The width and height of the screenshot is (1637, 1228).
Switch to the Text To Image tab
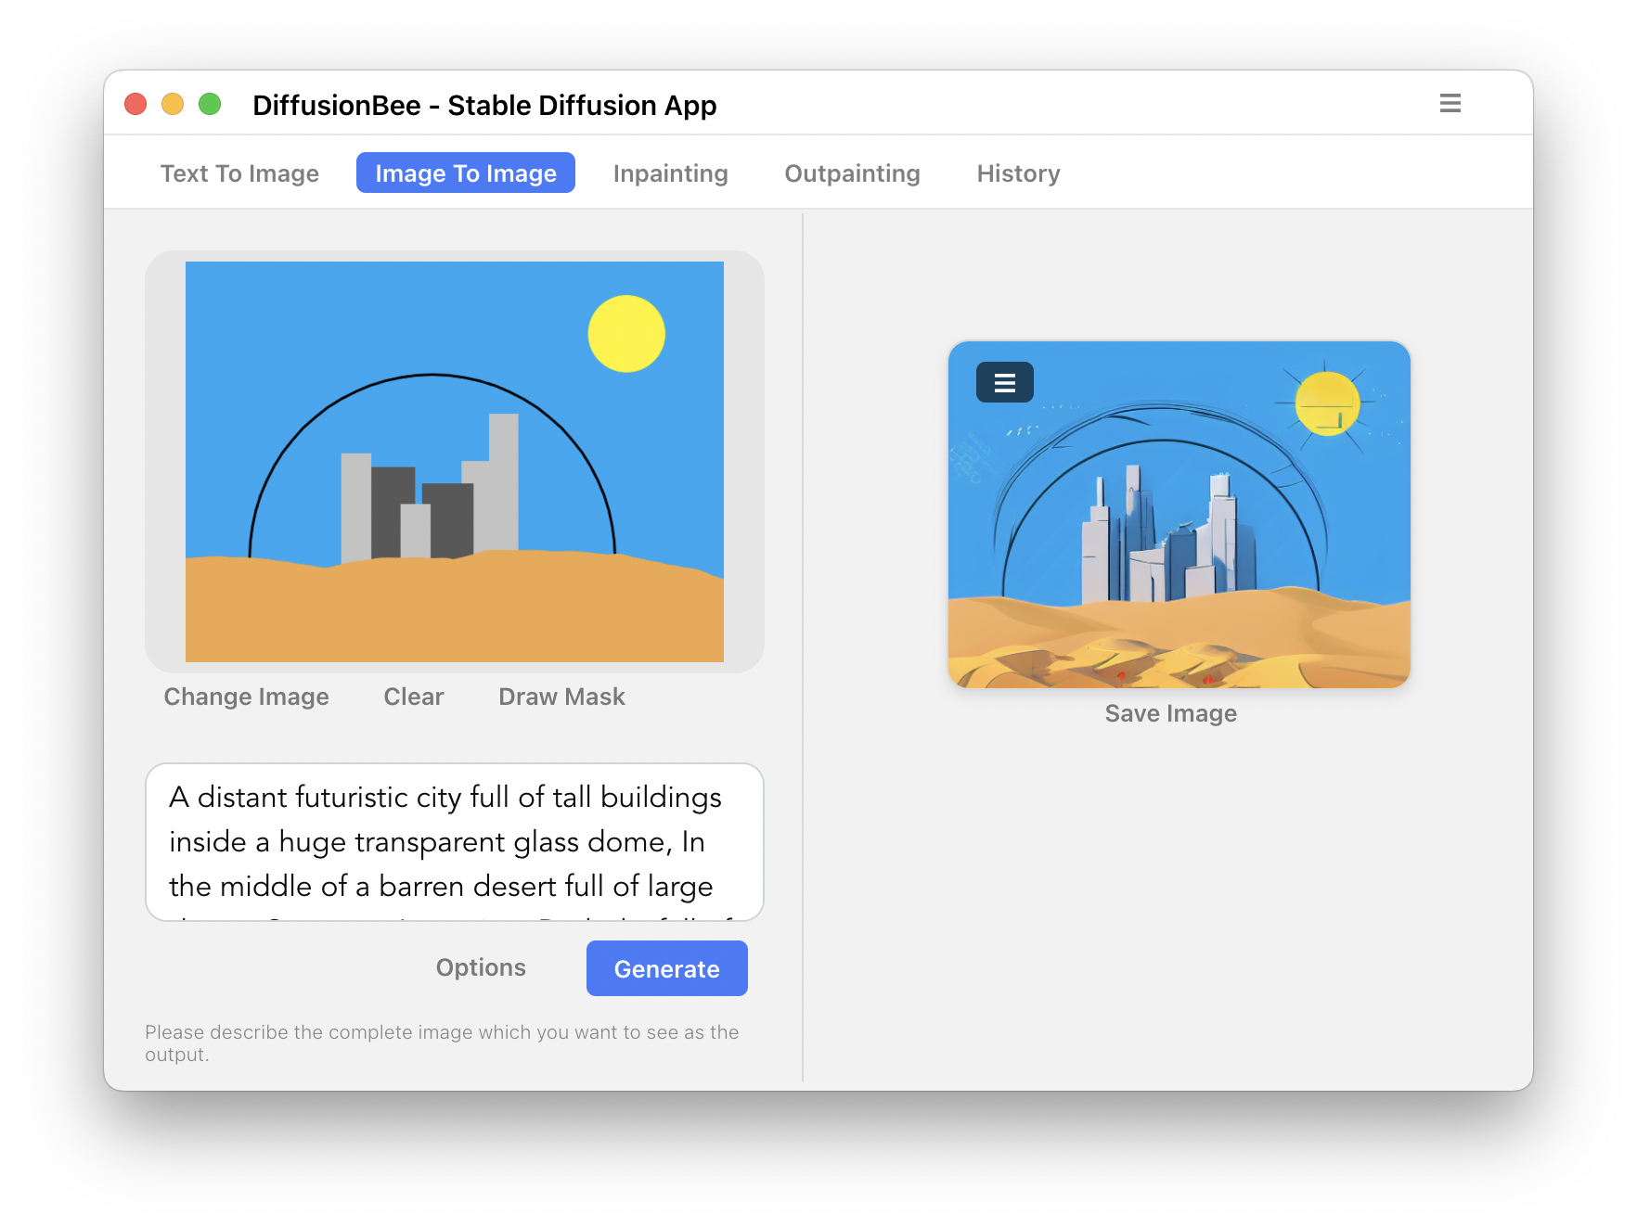[x=239, y=173]
